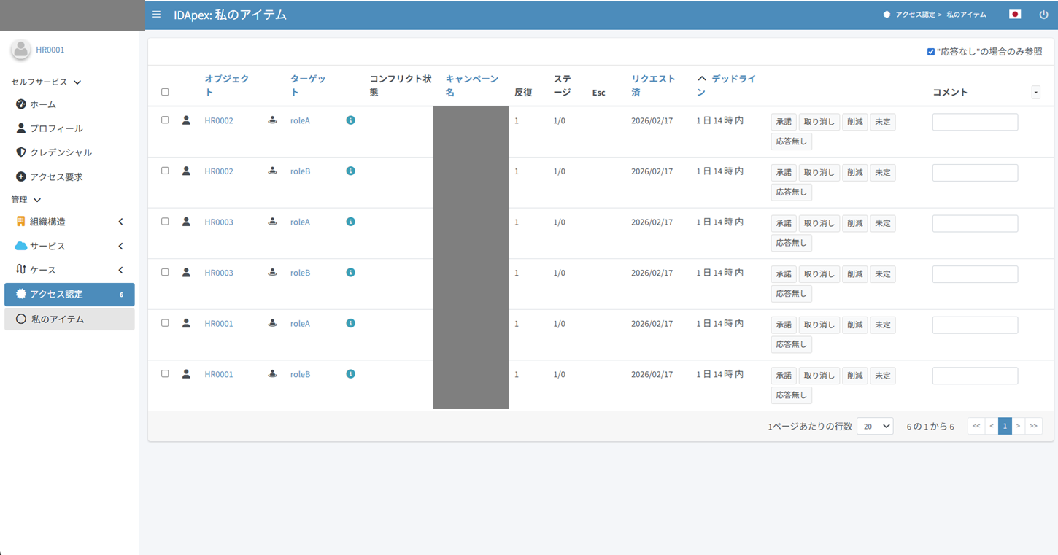
Task: Check the HR0001 roleB row checkbox
Action: point(165,373)
